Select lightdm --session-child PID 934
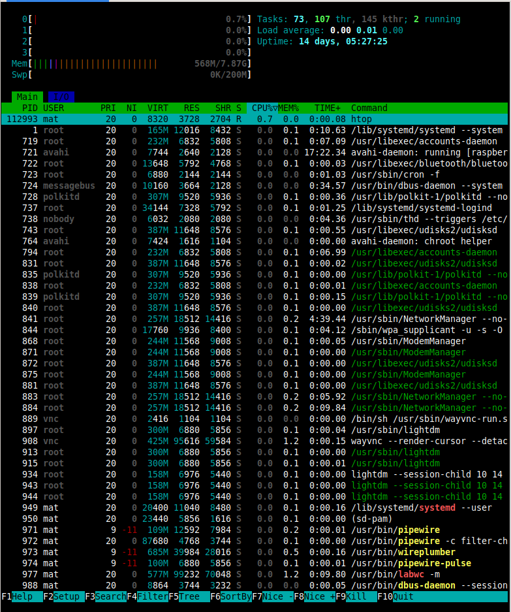The height and width of the screenshot is (612, 511). point(255,475)
